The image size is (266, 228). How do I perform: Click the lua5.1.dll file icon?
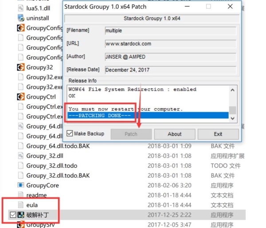coord(20,8)
